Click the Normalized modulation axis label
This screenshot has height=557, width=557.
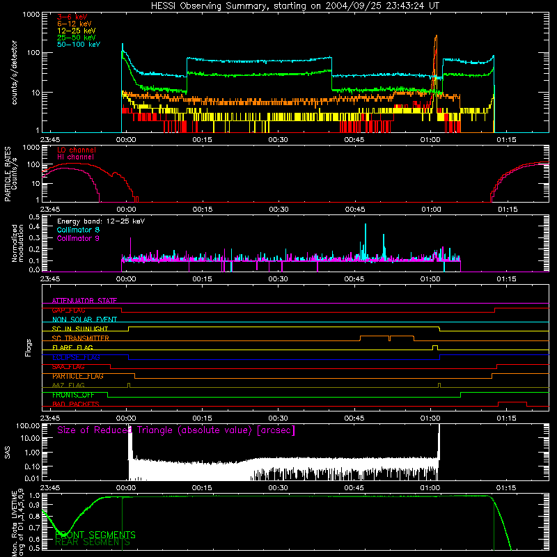(17, 243)
